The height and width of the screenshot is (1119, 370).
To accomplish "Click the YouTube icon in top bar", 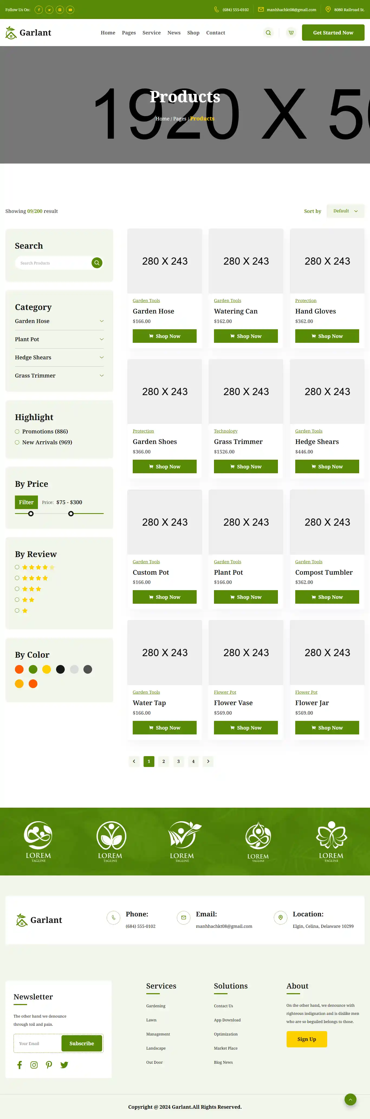I will (70, 9).
